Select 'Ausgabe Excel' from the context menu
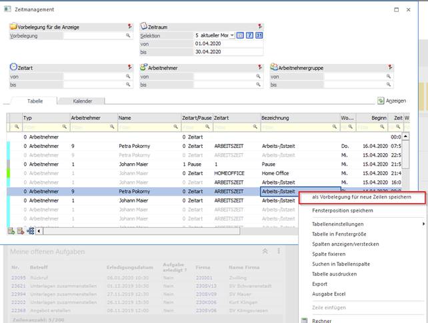Viewport: 428px width, 323px height. [330, 293]
